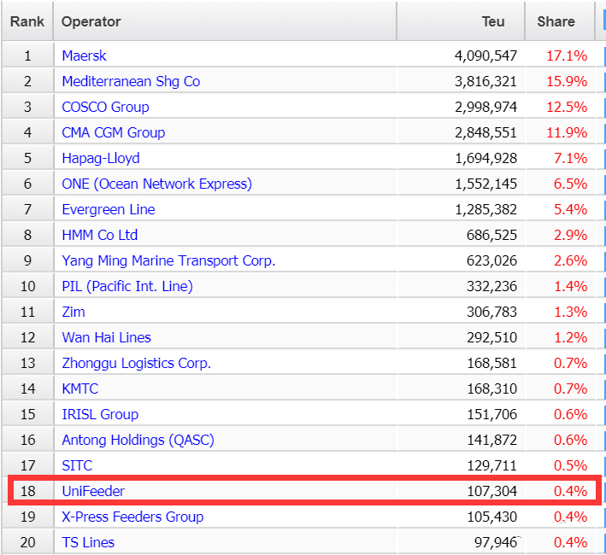Select the 12.5% share value
Screen dimensions: 606x555
[567, 107]
